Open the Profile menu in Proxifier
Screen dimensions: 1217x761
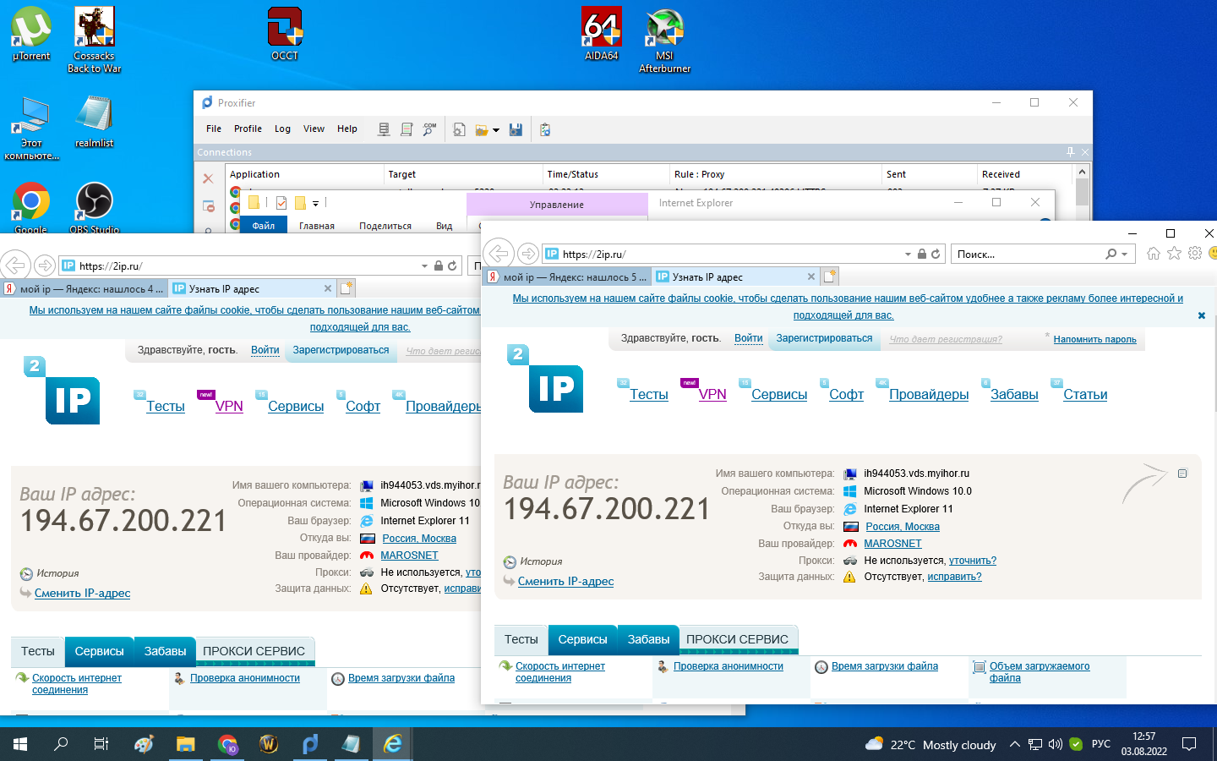tap(248, 129)
